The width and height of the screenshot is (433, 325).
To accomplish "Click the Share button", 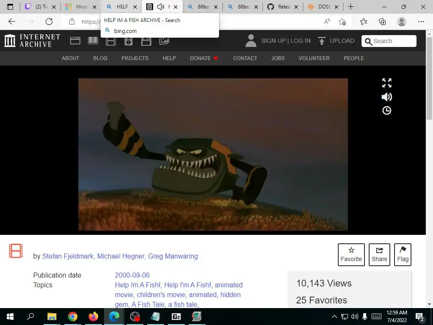I will tap(379, 254).
